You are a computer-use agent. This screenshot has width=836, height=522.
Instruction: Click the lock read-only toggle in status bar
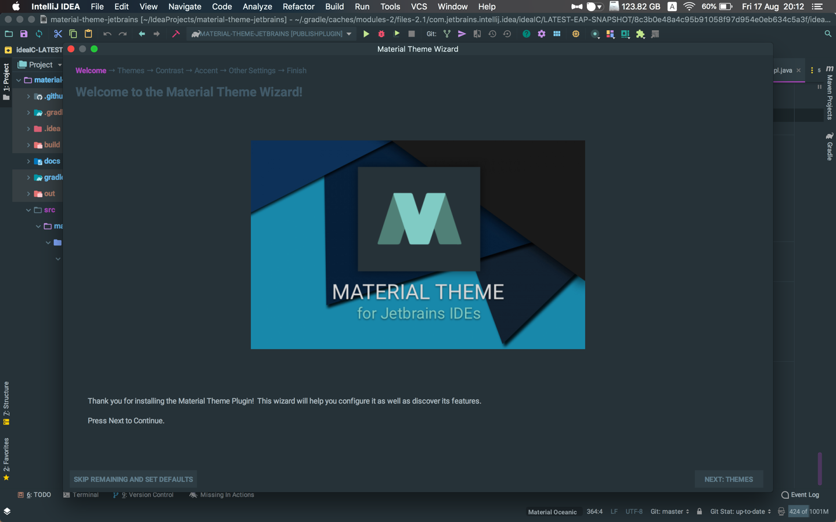coord(700,512)
